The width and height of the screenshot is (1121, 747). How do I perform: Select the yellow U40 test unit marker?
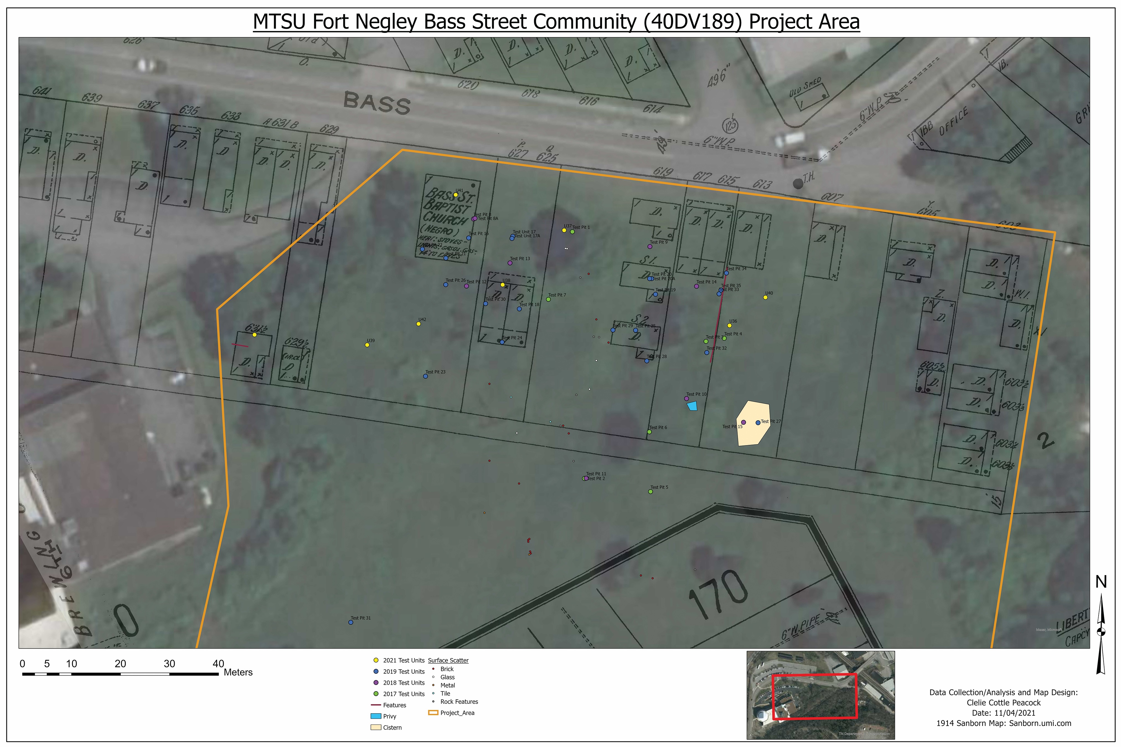(x=765, y=297)
